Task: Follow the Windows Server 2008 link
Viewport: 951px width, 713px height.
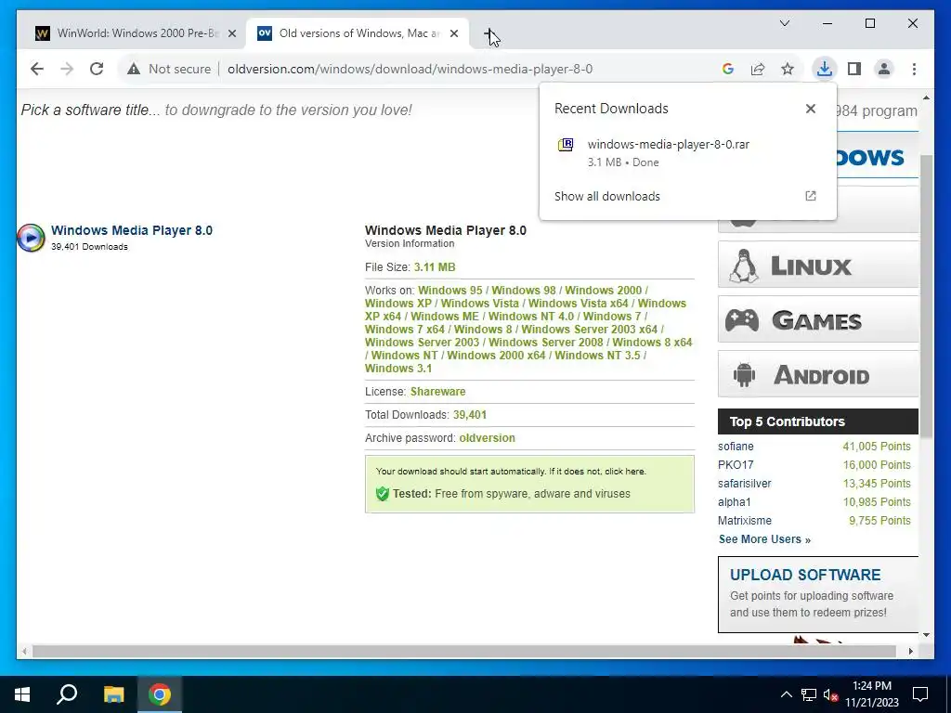Action: (546, 342)
